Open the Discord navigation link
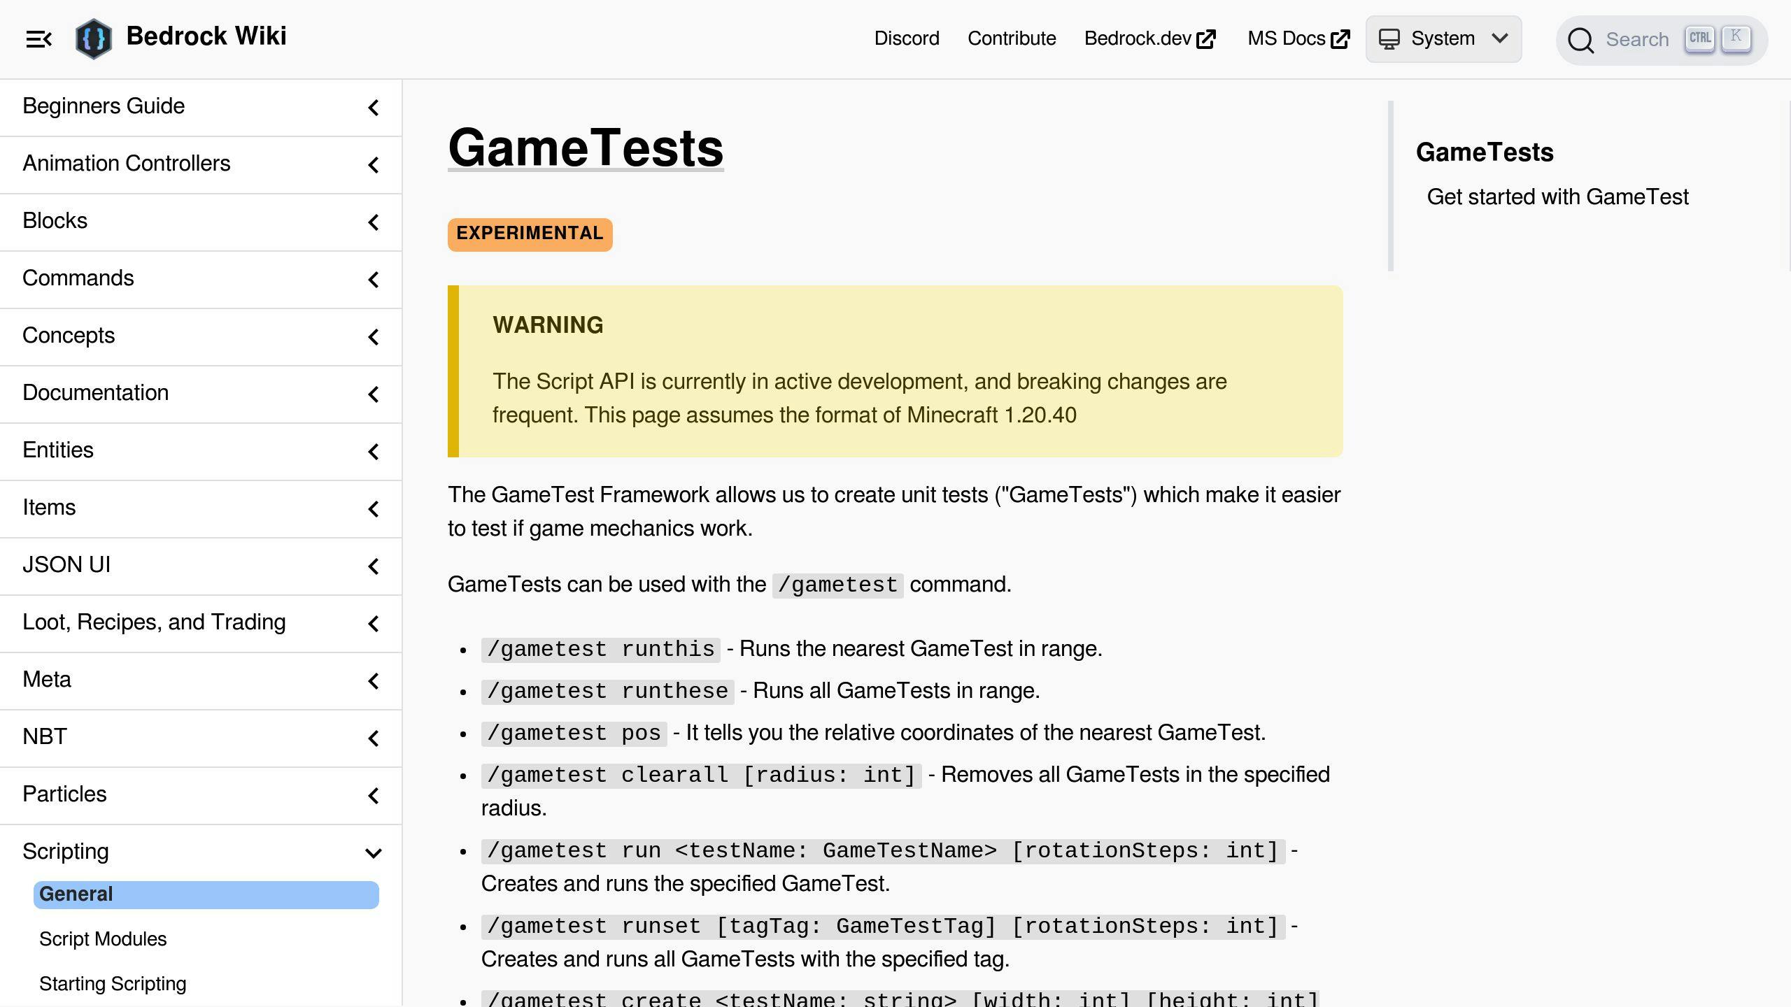 click(x=907, y=38)
